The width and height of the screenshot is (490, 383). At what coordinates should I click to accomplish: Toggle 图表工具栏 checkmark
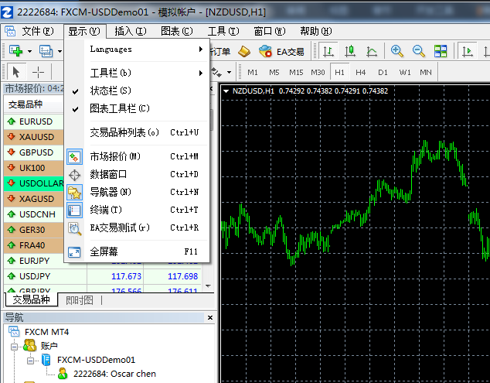pyautogui.click(x=138, y=108)
